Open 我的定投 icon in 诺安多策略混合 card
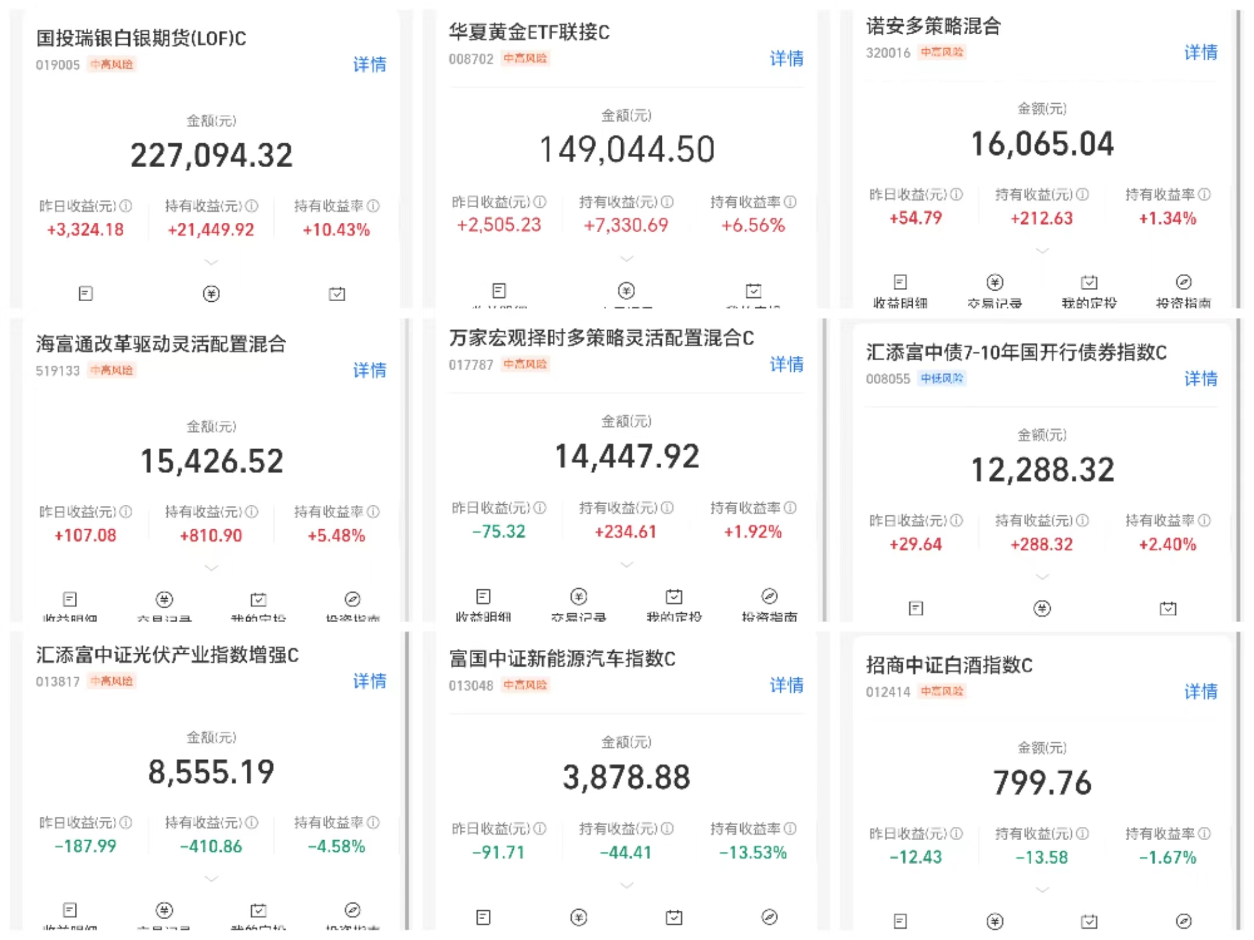Screen dimensions: 1254x940 pos(1089,282)
